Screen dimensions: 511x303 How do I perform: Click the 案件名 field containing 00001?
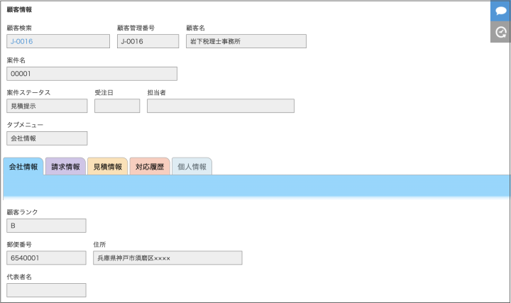click(92, 74)
